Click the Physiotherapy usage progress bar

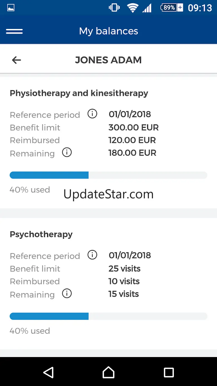pyautogui.click(x=108, y=175)
